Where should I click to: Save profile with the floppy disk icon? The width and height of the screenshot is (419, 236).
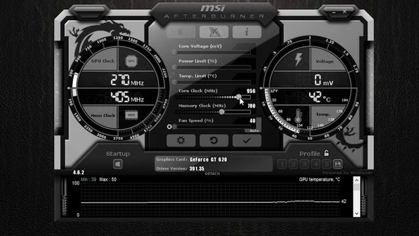pyautogui.click(x=338, y=164)
